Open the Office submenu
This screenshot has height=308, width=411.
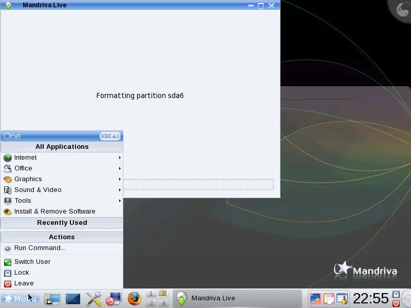tap(62, 168)
